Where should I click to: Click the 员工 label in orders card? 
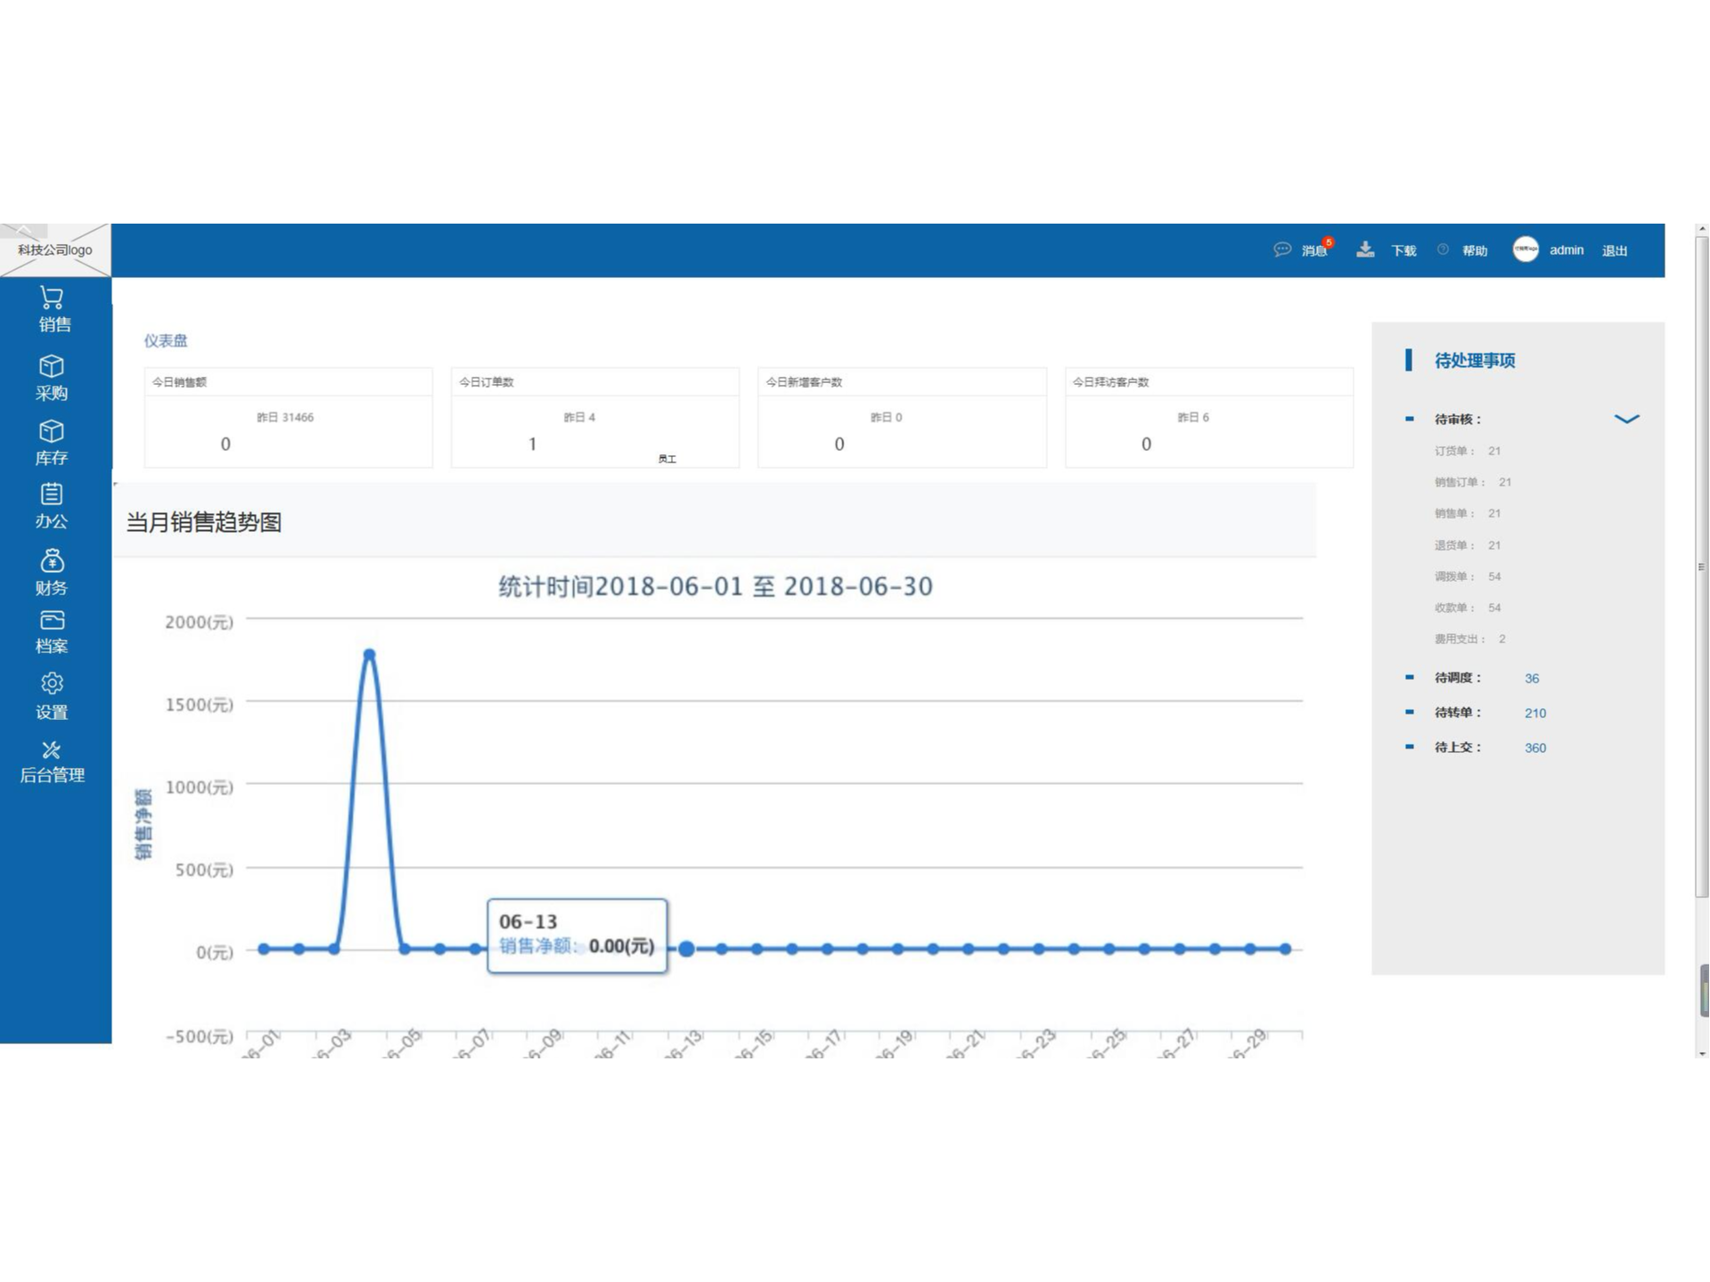pyautogui.click(x=667, y=459)
